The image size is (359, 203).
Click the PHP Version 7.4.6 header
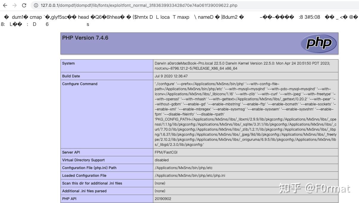coord(85,38)
